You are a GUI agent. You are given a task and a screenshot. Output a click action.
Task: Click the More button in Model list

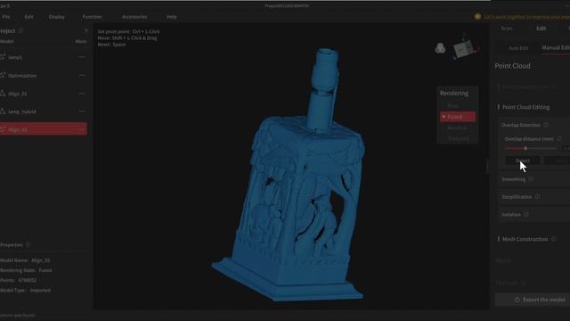pyautogui.click(x=81, y=41)
